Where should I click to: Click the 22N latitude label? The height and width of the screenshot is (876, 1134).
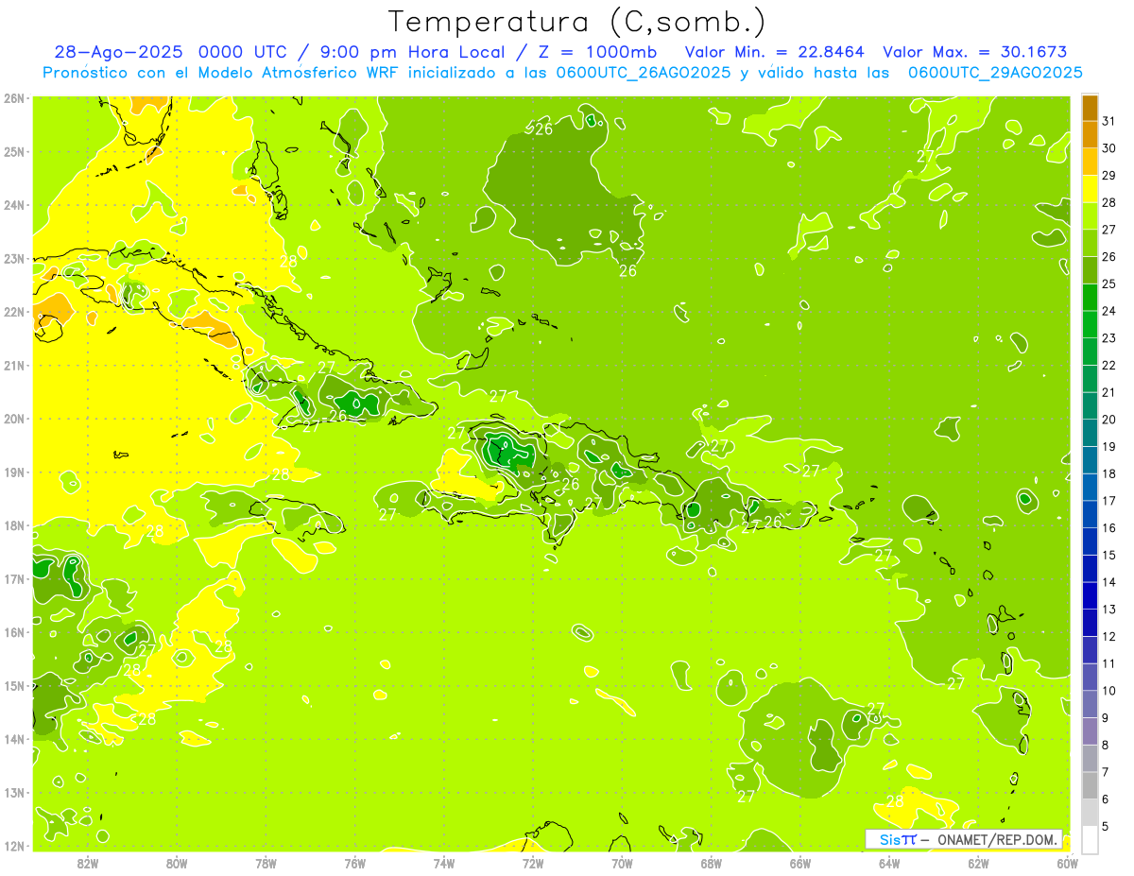pos(14,312)
